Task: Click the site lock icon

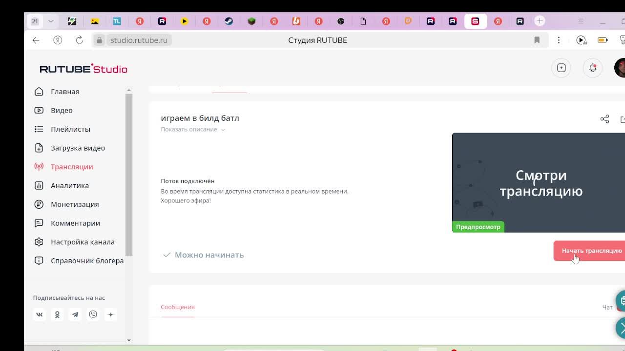Action: [99, 40]
